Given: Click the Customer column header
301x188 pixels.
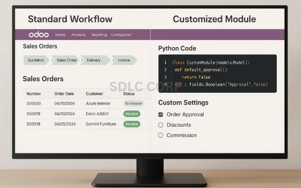Looking at the screenshot, I should point(94,94).
